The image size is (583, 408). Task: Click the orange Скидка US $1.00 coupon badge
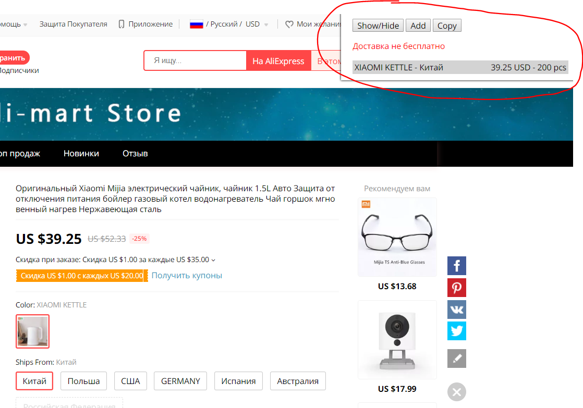(x=82, y=276)
